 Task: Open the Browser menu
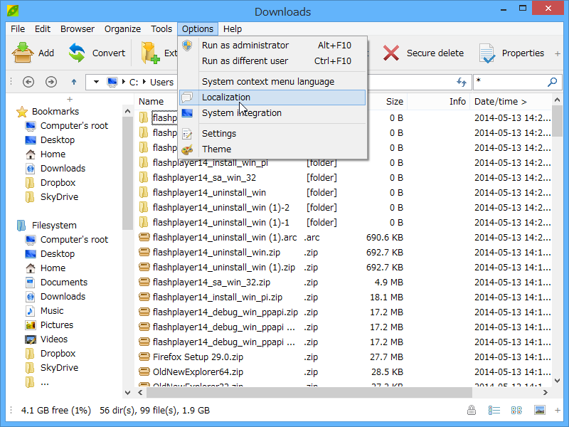pos(78,28)
